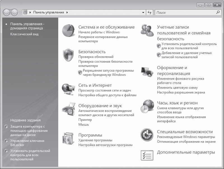Switch to Классический вид in the sidebar
Viewport: 224px width, 169px height.
24,34
